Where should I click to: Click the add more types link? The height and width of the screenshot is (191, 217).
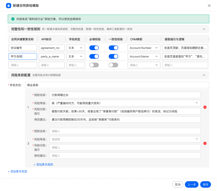click(17, 171)
